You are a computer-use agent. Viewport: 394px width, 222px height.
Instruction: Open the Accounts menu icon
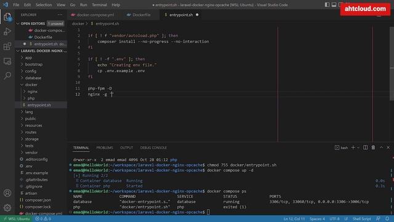[x=7, y=193]
